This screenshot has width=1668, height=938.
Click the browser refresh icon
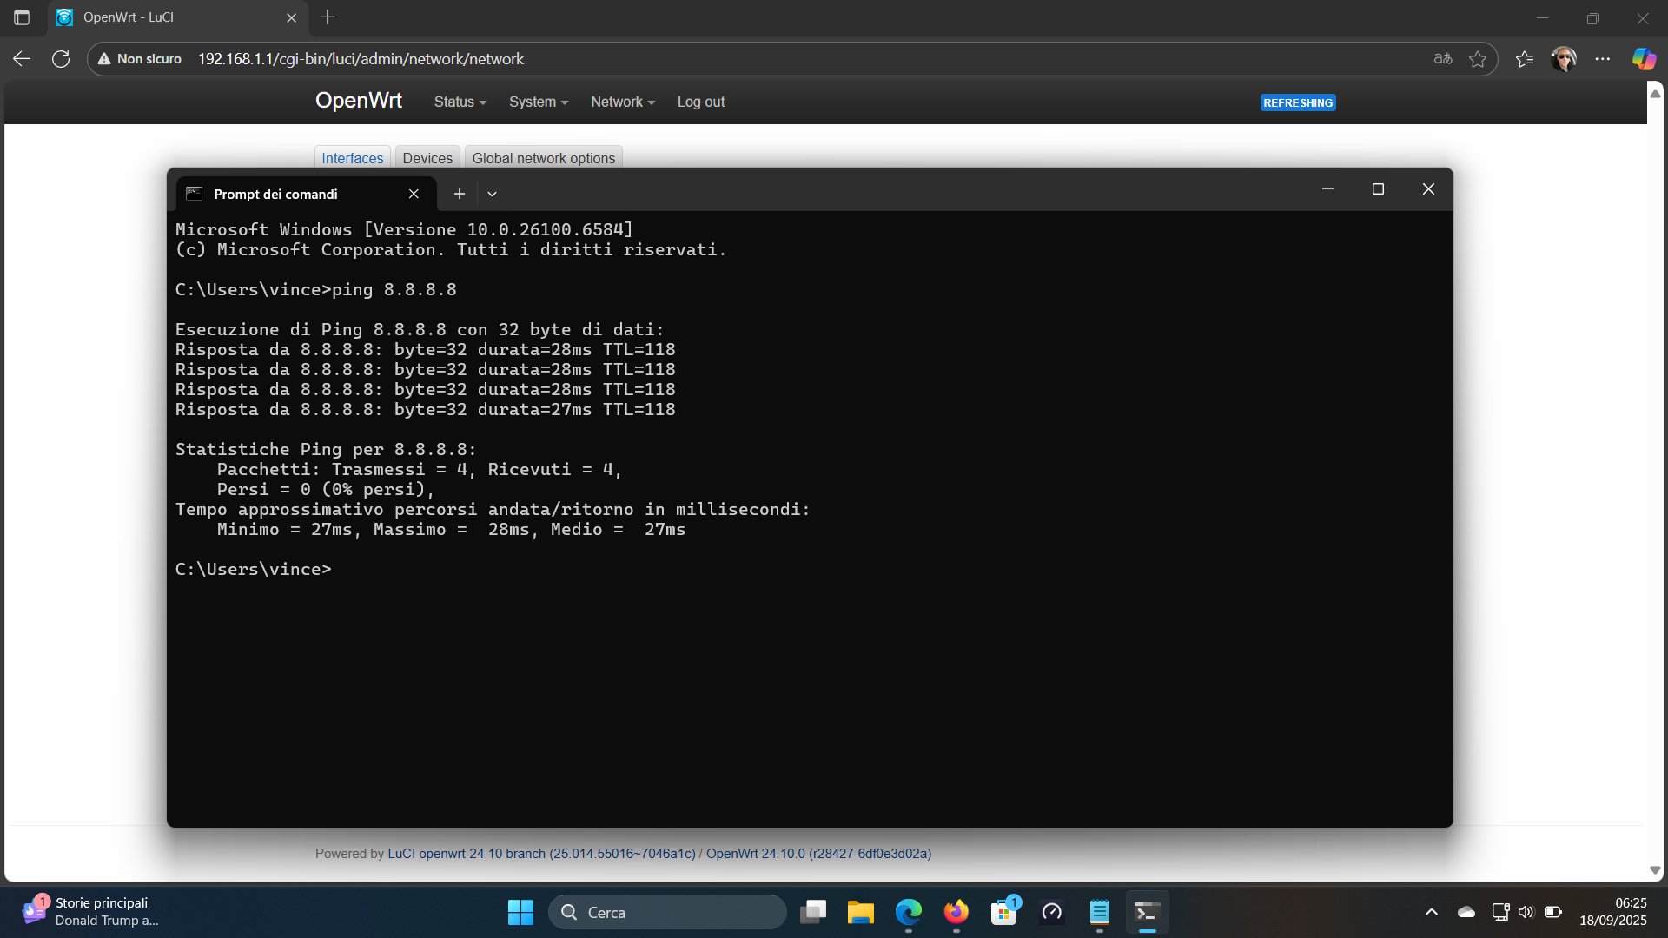61,59
